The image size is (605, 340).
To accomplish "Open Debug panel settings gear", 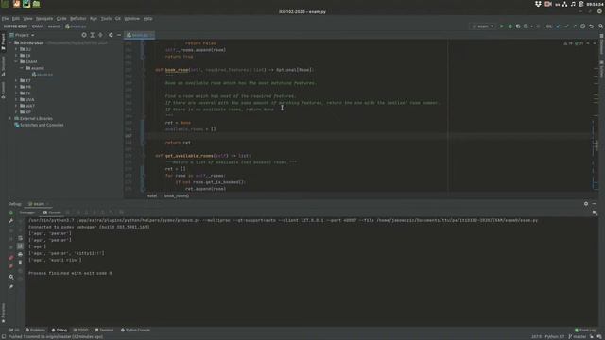I will point(586,204).
